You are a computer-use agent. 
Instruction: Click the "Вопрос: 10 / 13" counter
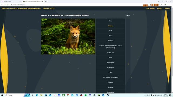(49, 8)
